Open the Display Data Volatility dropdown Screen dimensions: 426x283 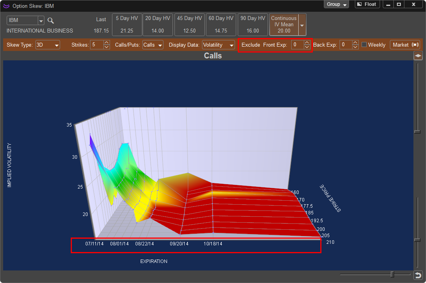tap(219, 45)
